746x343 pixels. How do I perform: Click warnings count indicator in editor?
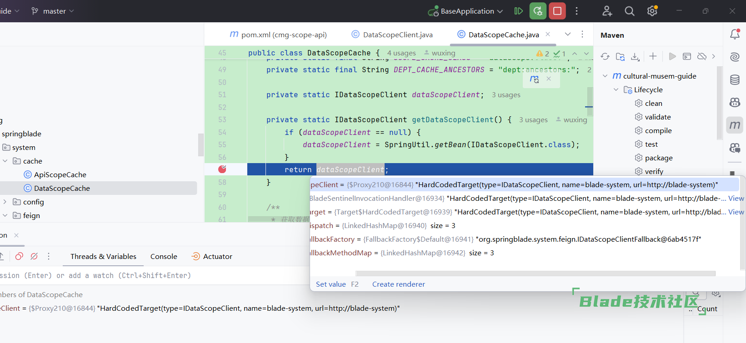(543, 54)
